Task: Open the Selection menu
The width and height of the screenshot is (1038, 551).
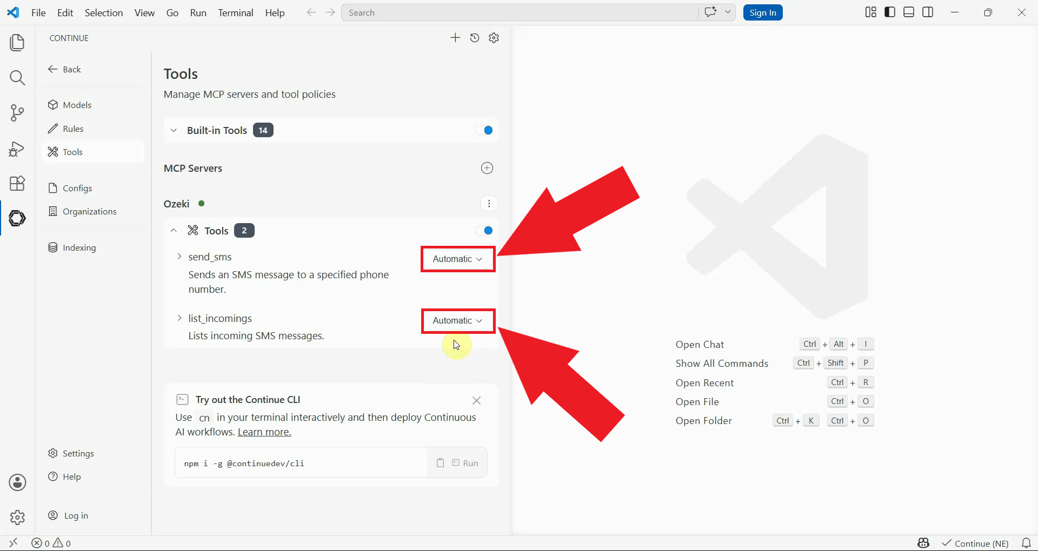Action: 104,12
